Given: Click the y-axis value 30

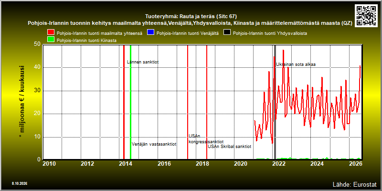Looking at the screenshot, I should pos(37,91).
